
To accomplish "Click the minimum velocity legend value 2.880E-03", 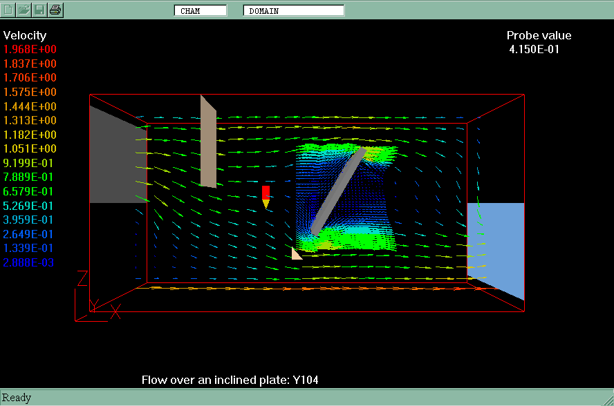I will tap(30, 262).
